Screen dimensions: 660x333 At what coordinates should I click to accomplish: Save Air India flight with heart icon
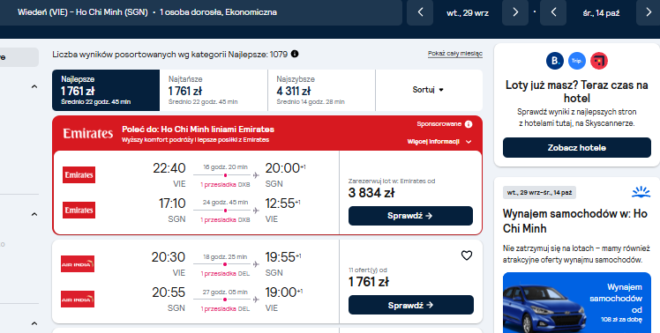(467, 255)
